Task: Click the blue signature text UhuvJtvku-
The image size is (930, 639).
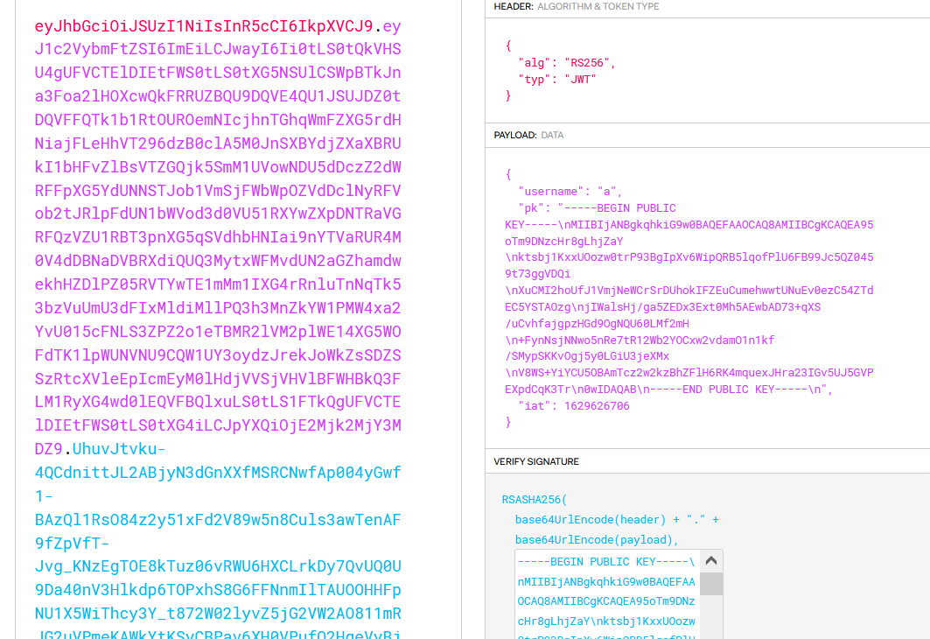Action: (119, 448)
